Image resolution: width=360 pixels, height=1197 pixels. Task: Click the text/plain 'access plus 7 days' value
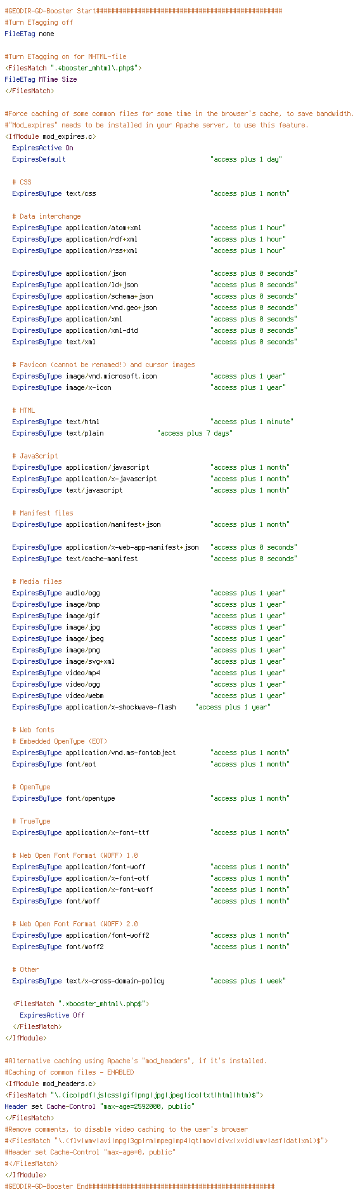pos(195,433)
